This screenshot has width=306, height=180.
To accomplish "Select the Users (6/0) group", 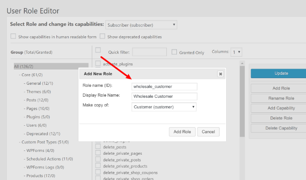I will pyautogui.click(x=36, y=125).
